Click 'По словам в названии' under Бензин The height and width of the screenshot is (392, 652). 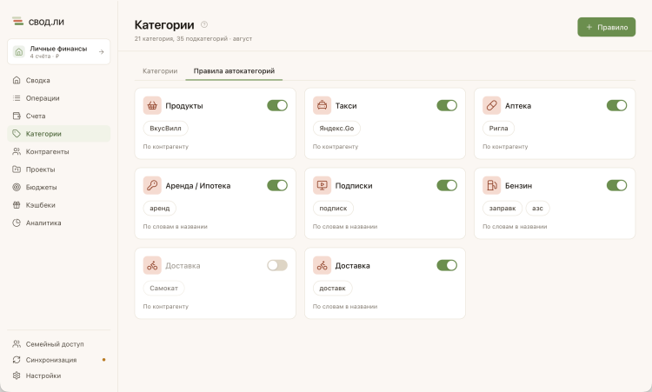(515, 227)
